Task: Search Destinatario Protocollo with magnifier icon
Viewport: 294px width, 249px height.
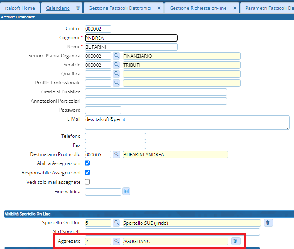Action: pos(117,154)
